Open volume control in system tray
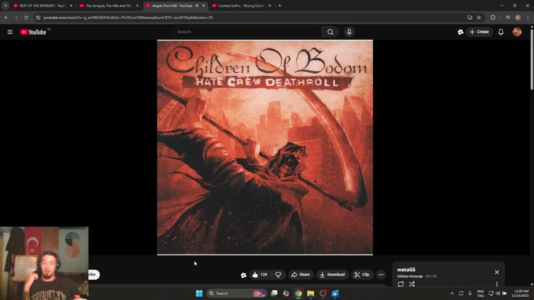 click(498, 293)
